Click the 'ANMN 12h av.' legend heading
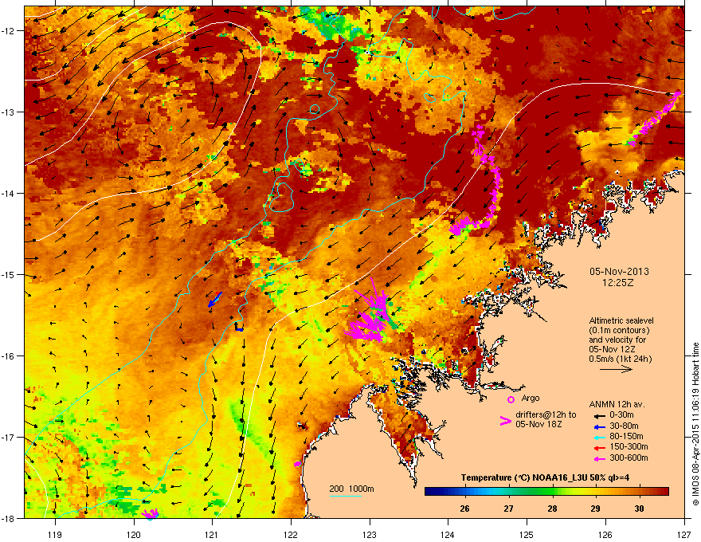Screen dimensions: 701x542 617,405
